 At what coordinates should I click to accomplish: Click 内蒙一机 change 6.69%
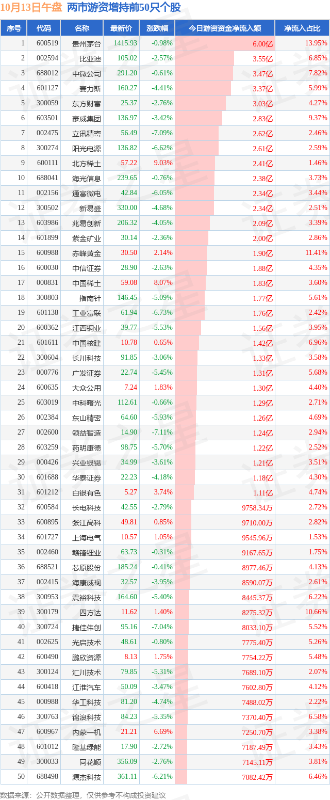tap(163, 732)
